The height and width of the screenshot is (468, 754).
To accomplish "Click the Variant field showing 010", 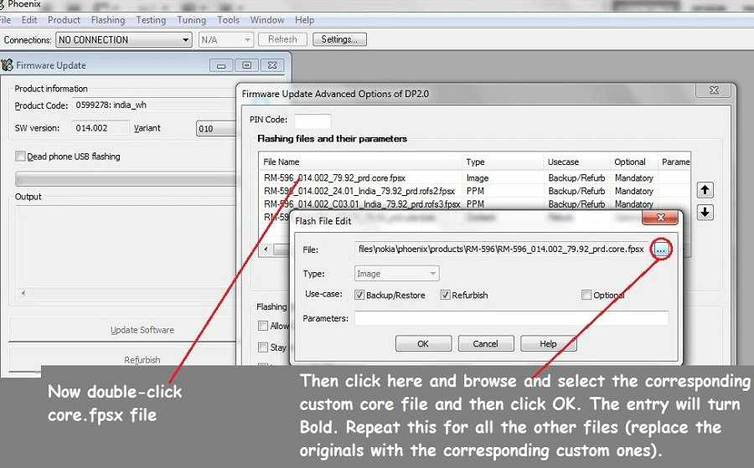I will coord(216,128).
